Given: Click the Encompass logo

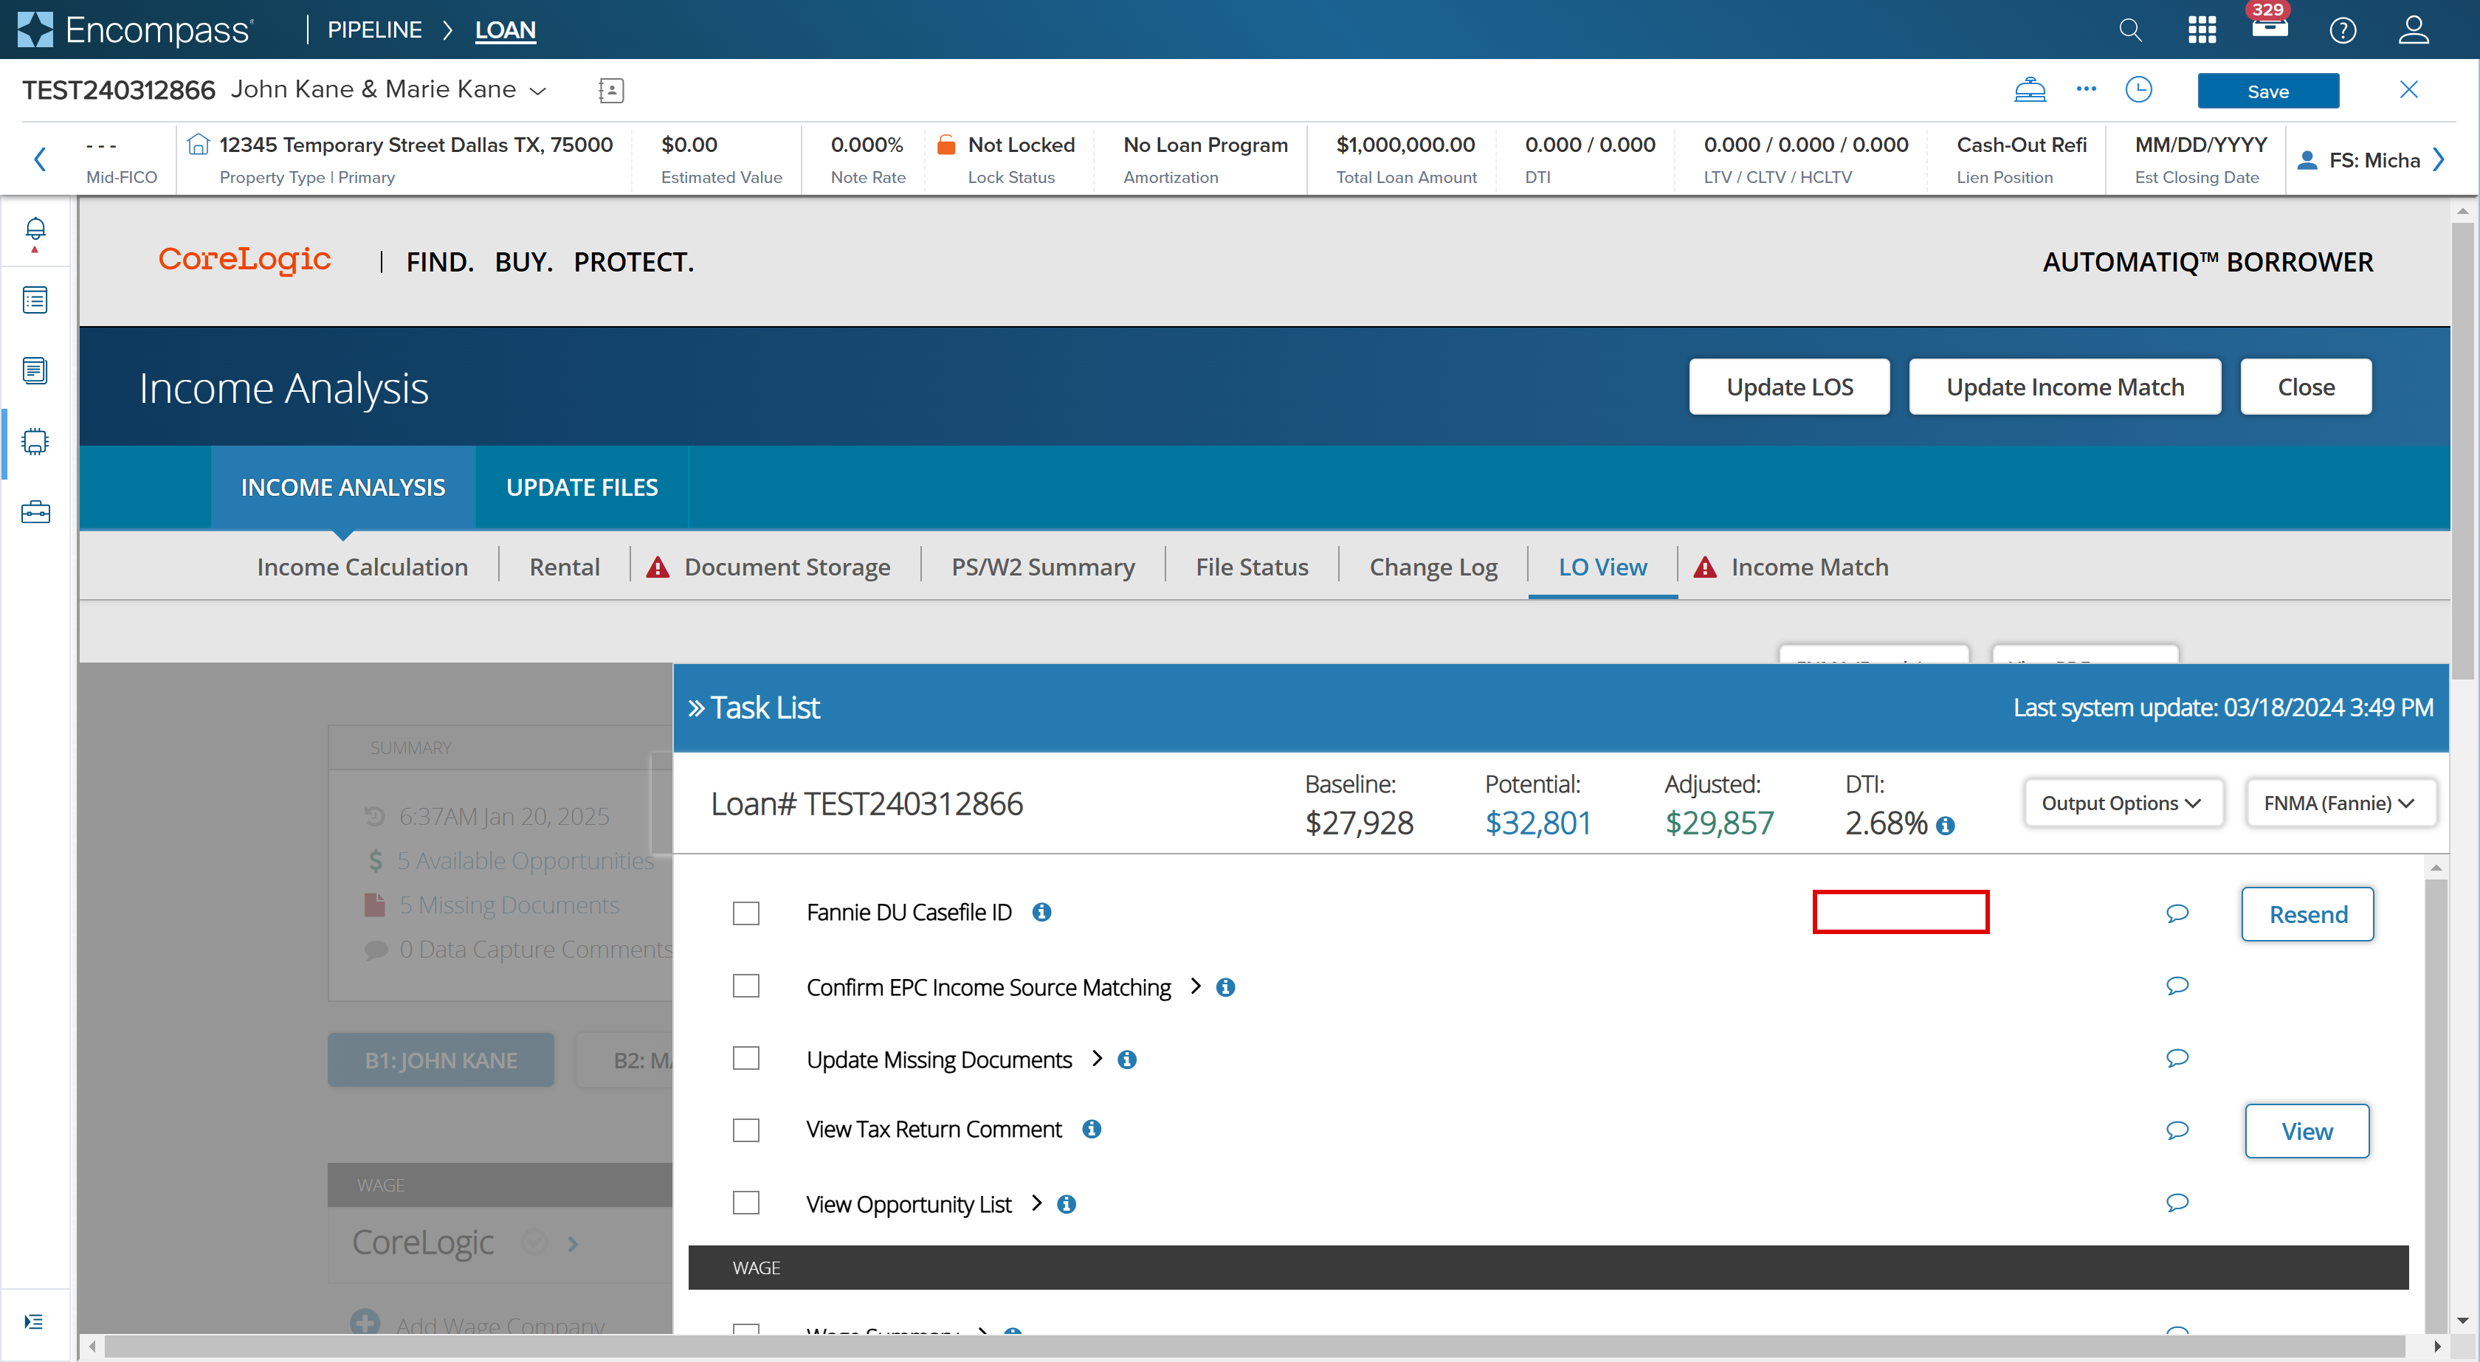Looking at the screenshot, I should [135, 30].
